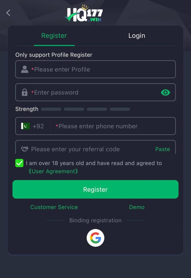Toggle password visibility with the eye icon

(166, 92)
